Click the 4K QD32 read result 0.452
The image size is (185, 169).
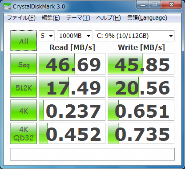[72, 133]
